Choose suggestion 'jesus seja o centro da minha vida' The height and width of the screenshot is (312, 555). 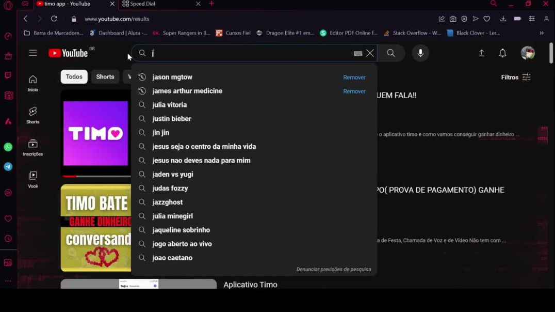253,146
